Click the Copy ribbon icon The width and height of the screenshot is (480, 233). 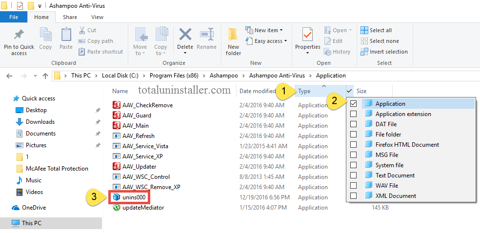[x=45, y=34]
